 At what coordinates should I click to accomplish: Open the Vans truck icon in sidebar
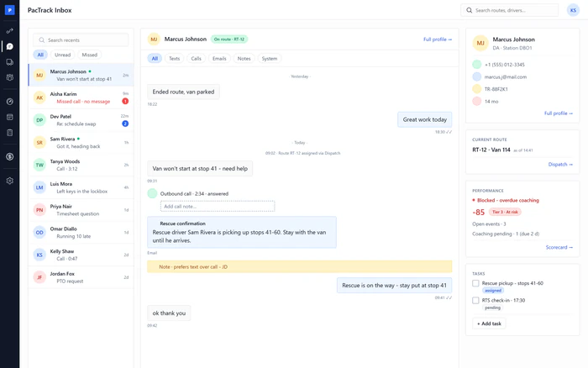point(10,62)
